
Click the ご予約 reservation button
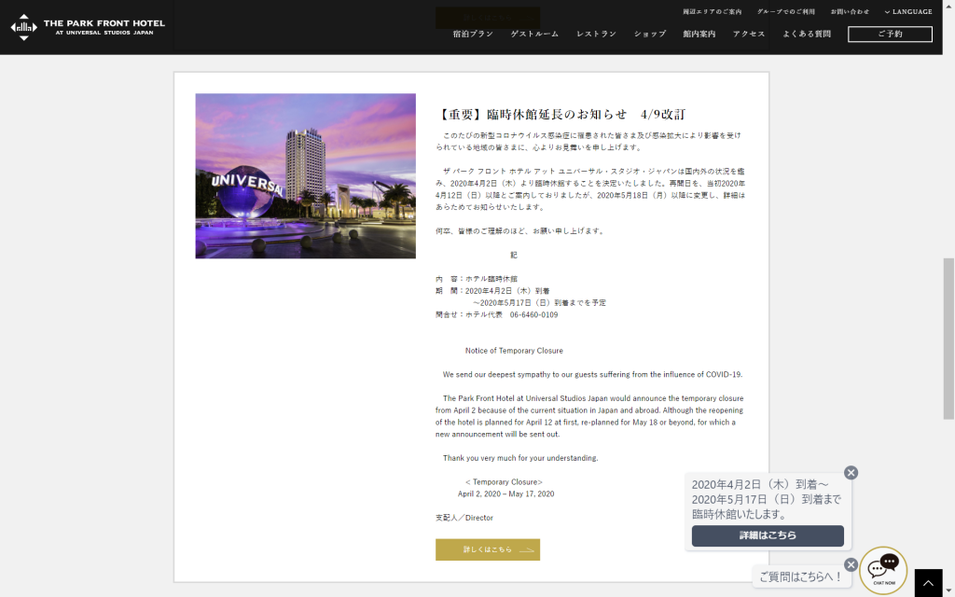click(x=890, y=35)
